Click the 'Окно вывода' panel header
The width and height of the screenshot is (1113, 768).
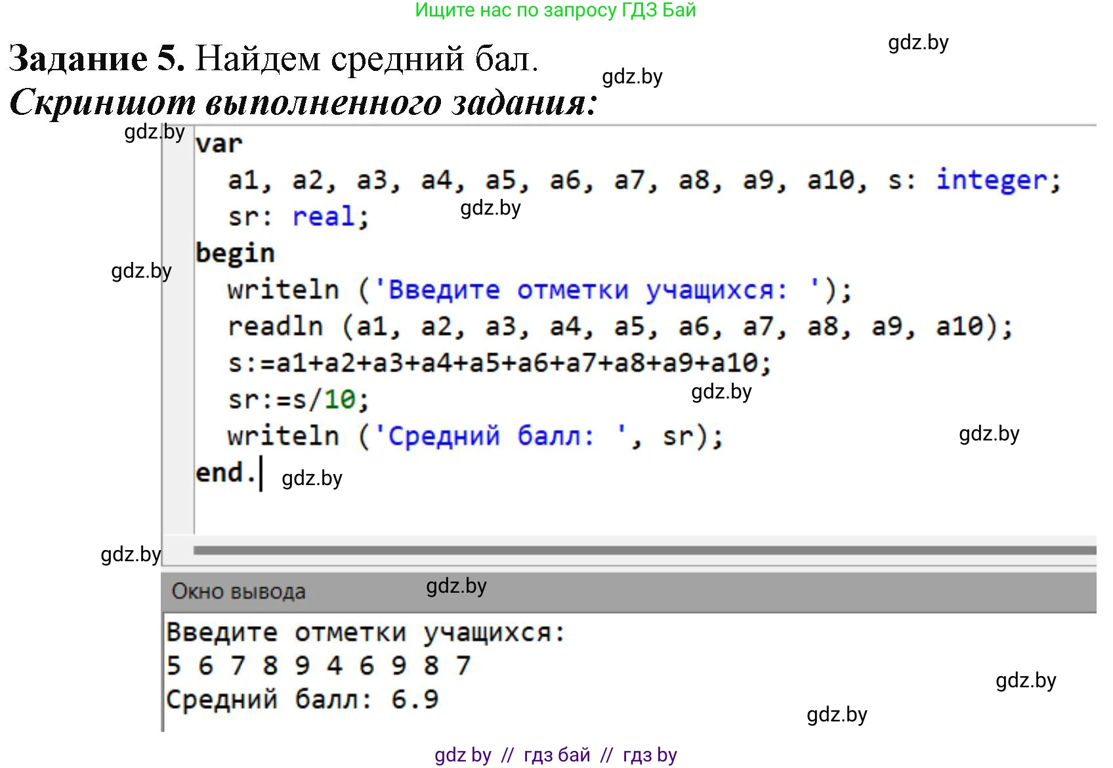pos(239,591)
